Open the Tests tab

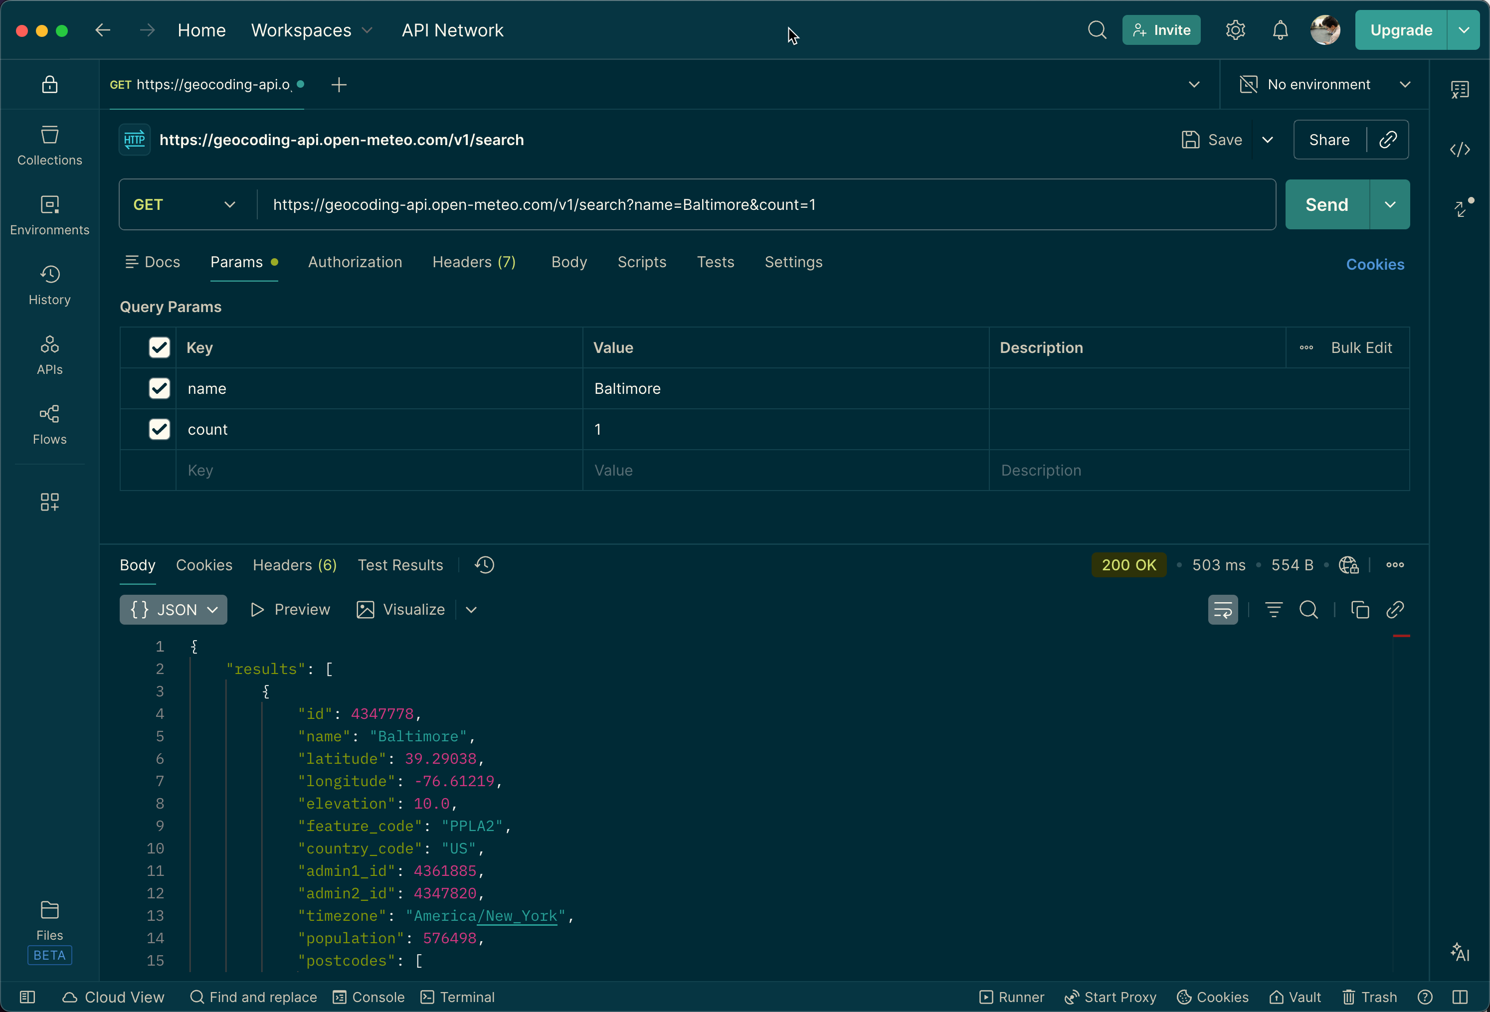(x=716, y=262)
